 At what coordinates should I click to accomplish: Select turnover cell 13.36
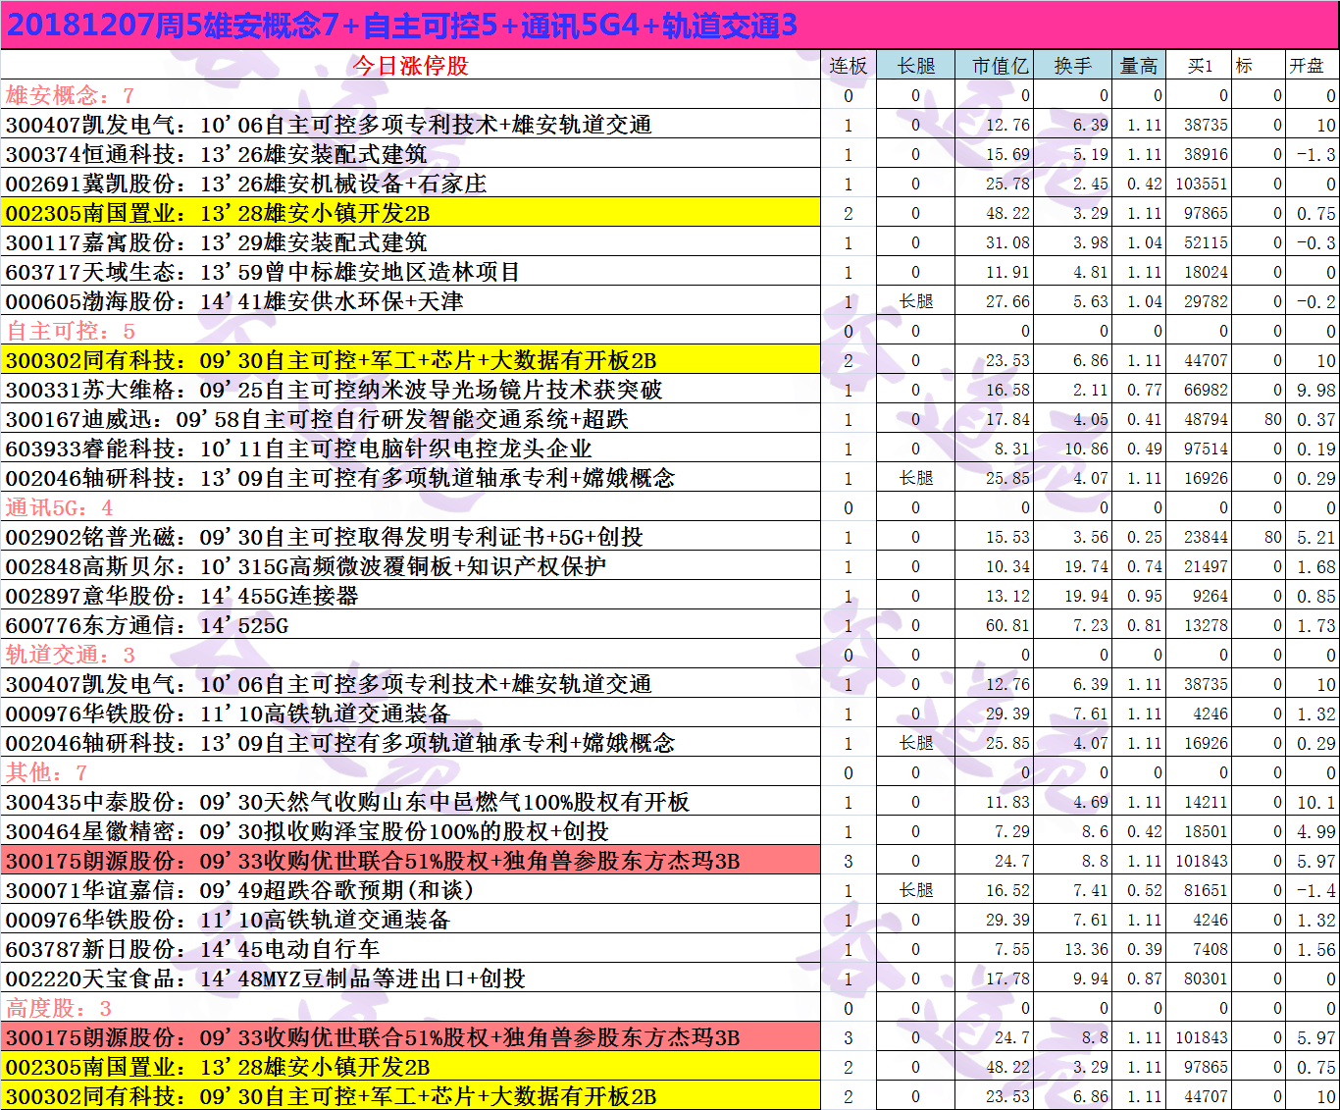1086,949
